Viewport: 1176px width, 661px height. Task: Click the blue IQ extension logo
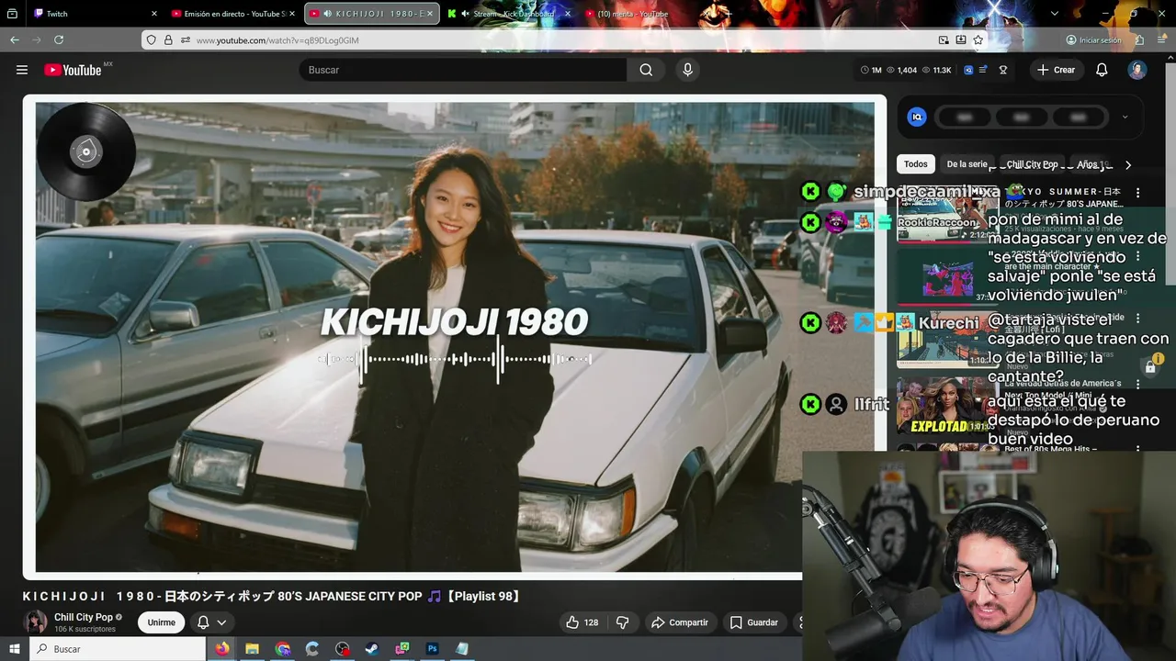tap(917, 117)
